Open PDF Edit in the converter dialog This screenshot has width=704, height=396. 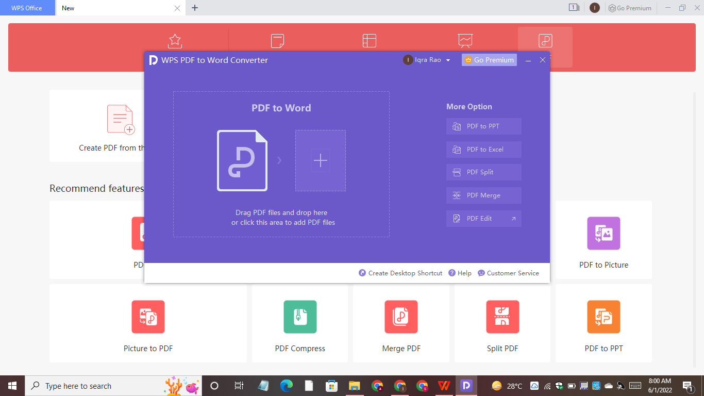pyautogui.click(x=484, y=219)
